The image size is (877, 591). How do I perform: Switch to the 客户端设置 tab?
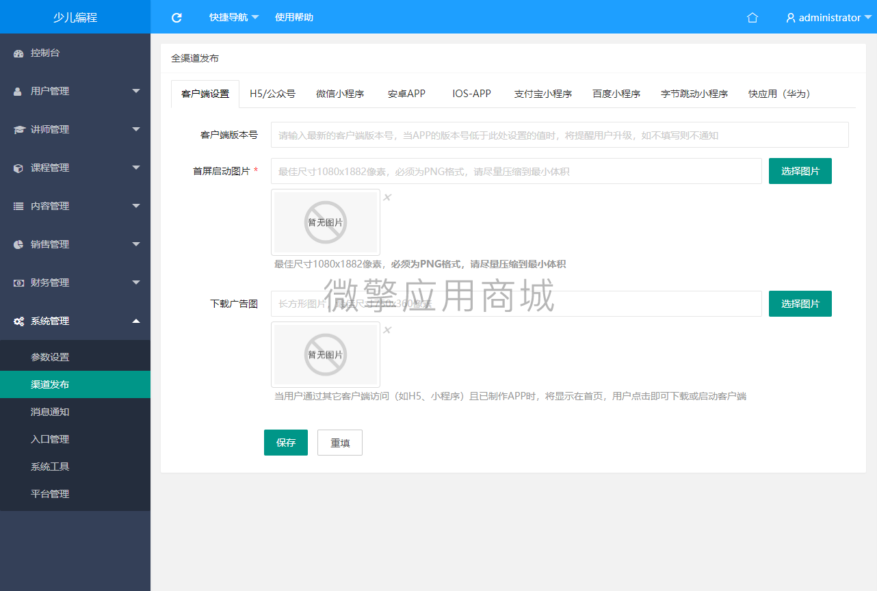205,94
